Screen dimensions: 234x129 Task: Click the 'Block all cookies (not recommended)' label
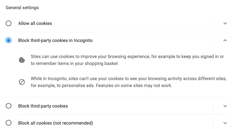tap(55, 123)
